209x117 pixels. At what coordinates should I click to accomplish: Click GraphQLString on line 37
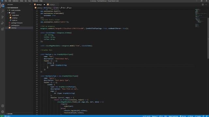pos(61,65)
